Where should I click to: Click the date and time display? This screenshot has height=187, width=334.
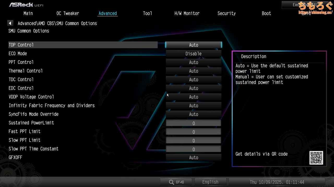point(277,182)
